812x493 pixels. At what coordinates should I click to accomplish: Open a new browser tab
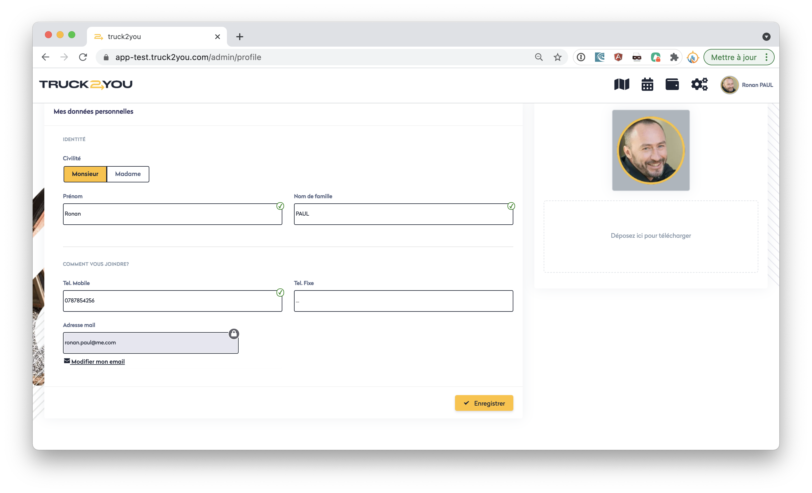coord(239,36)
